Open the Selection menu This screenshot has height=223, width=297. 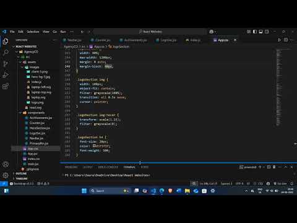[33, 32]
